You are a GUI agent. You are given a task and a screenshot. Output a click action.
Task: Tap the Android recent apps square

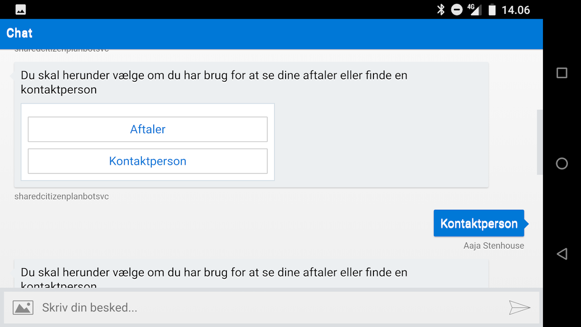(562, 73)
